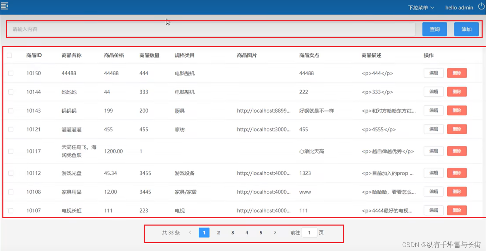Select pagination page 4
Screen dimensions: 486x251
coord(247,233)
